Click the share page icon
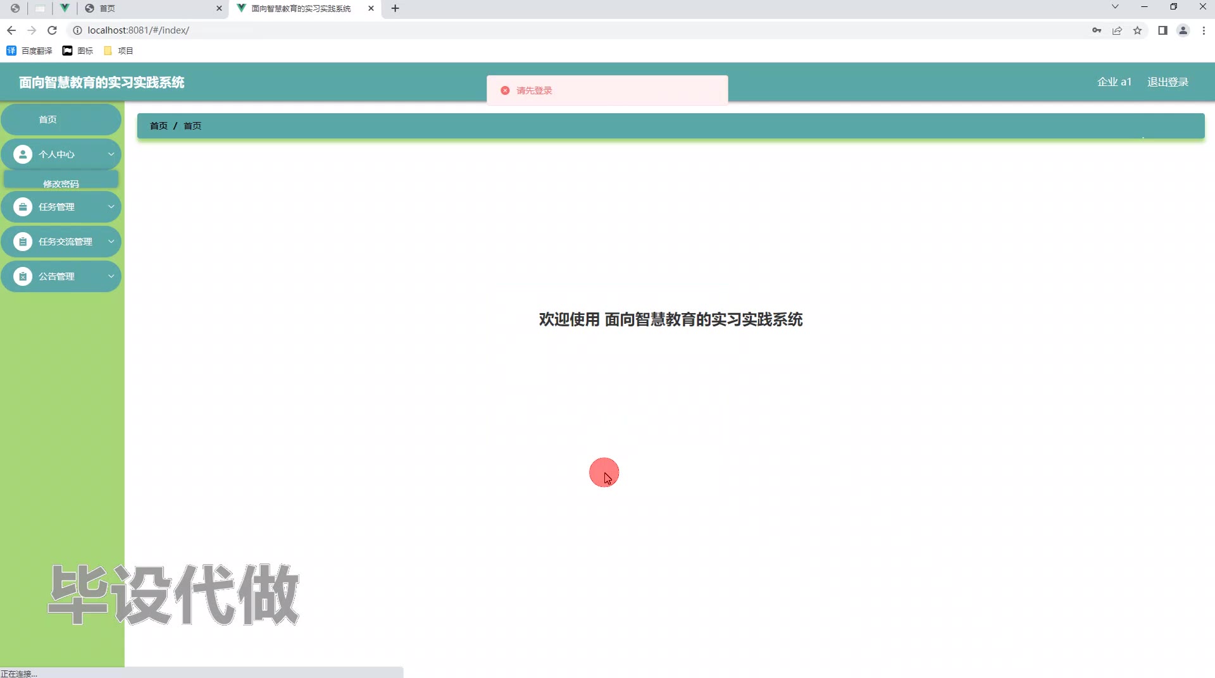Image resolution: width=1215 pixels, height=678 pixels. point(1117,30)
